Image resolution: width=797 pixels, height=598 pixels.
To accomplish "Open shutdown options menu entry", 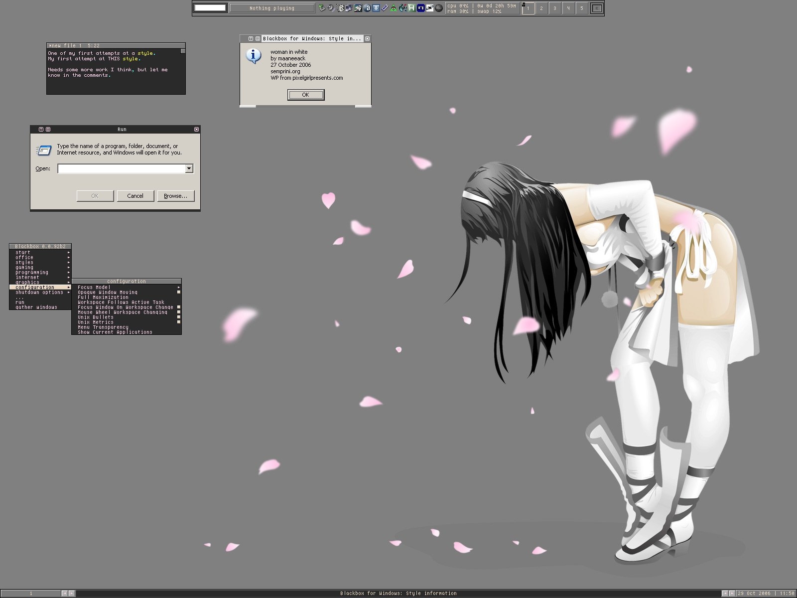I will [x=40, y=292].
